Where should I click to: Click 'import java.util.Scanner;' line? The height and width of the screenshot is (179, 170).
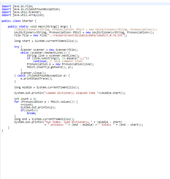click(x=21, y=12)
